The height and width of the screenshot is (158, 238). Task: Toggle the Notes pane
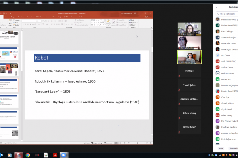coord(87,143)
